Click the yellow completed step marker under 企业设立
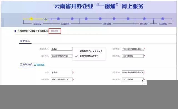The image size is (178, 109). point(31,19)
